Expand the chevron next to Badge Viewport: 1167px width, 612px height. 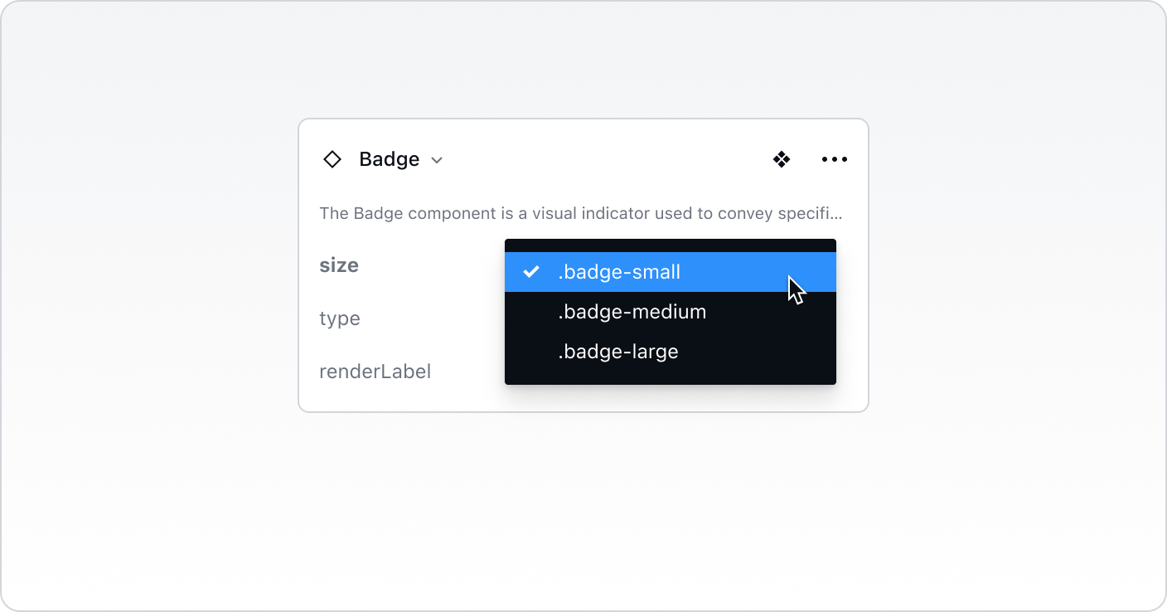[x=437, y=160]
